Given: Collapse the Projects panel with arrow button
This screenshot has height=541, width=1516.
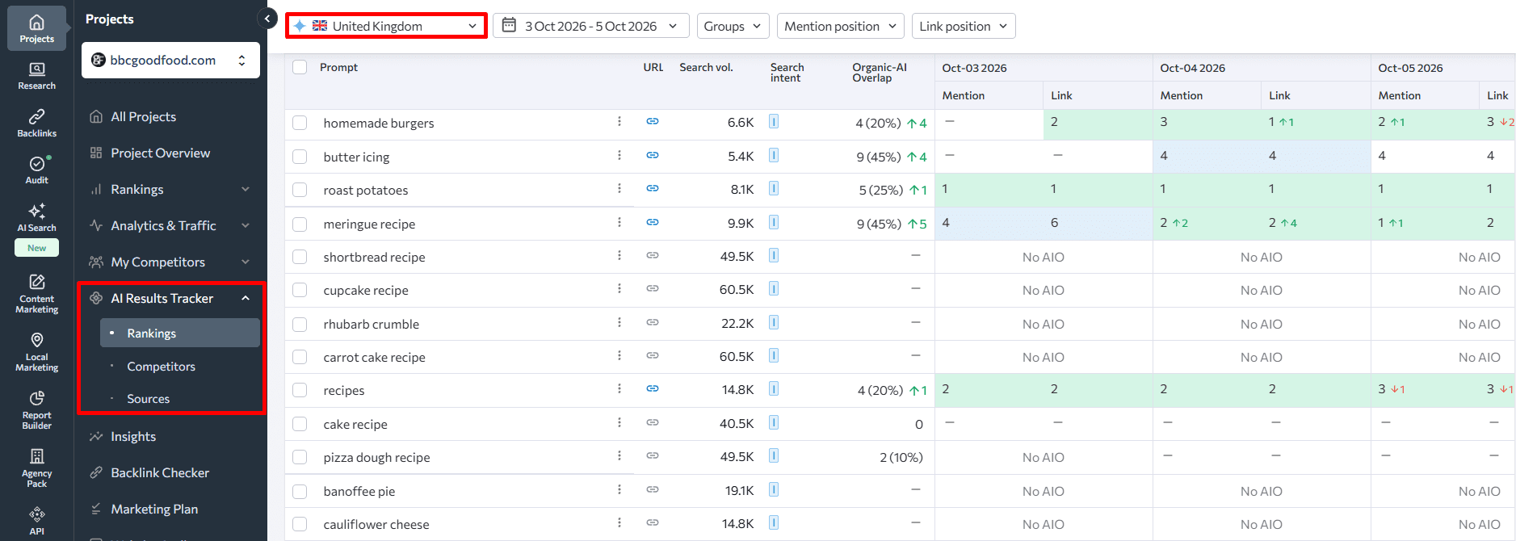Looking at the screenshot, I should click(267, 18).
